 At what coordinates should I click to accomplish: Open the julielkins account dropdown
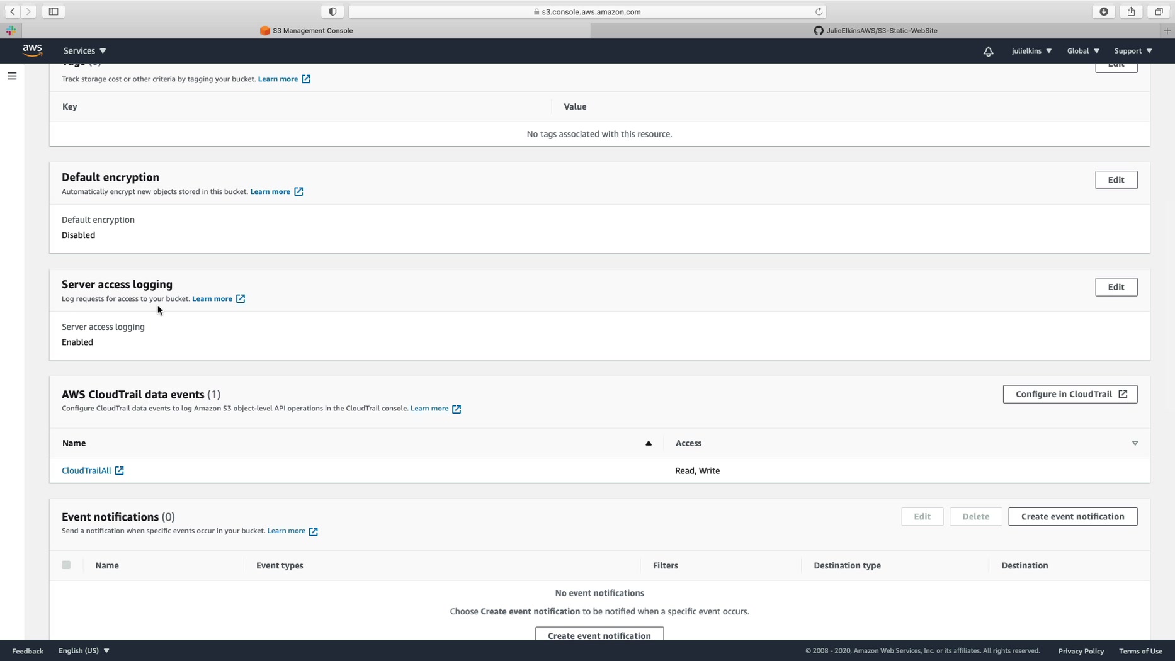[x=1031, y=50]
